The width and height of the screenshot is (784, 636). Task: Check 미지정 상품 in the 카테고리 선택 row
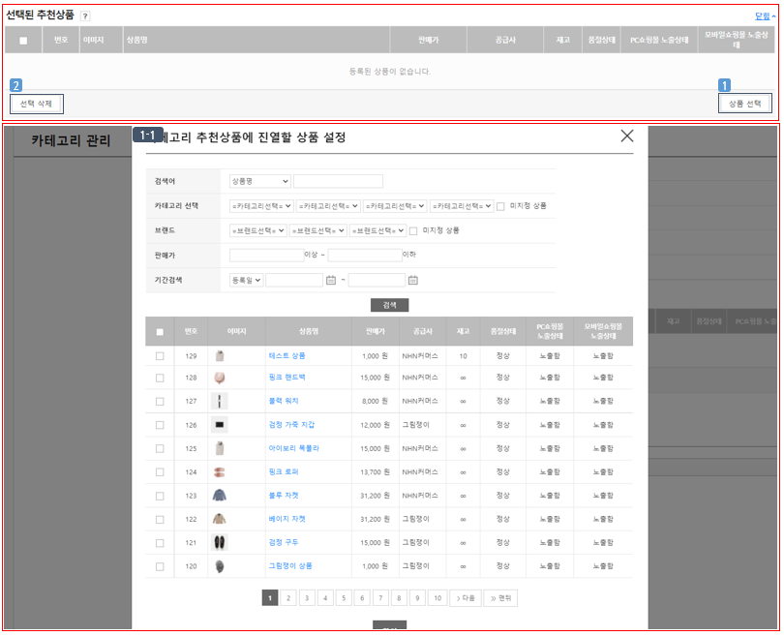500,206
